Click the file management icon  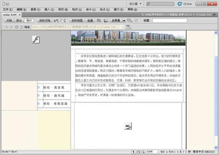[99, 21]
